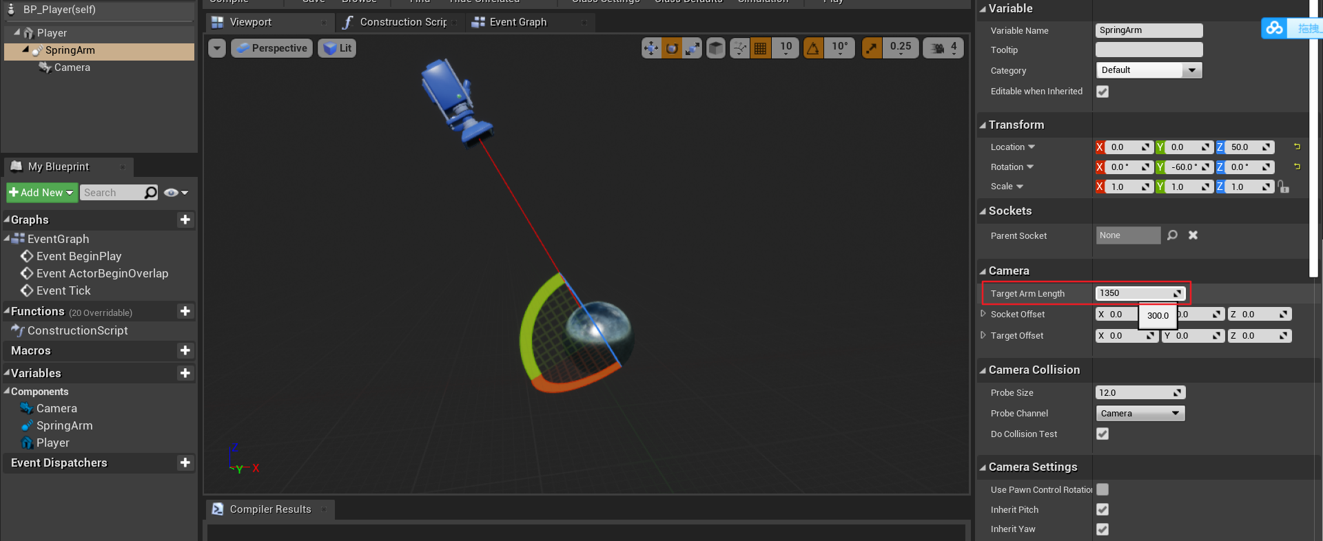Open the view options eye dropdown
The width and height of the screenshot is (1323, 541).
pyautogui.click(x=176, y=193)
